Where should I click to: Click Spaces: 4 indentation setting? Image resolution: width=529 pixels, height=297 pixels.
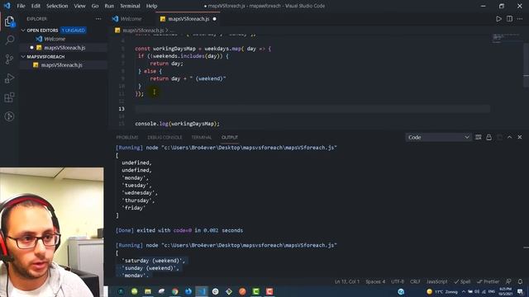pos(375,281)
